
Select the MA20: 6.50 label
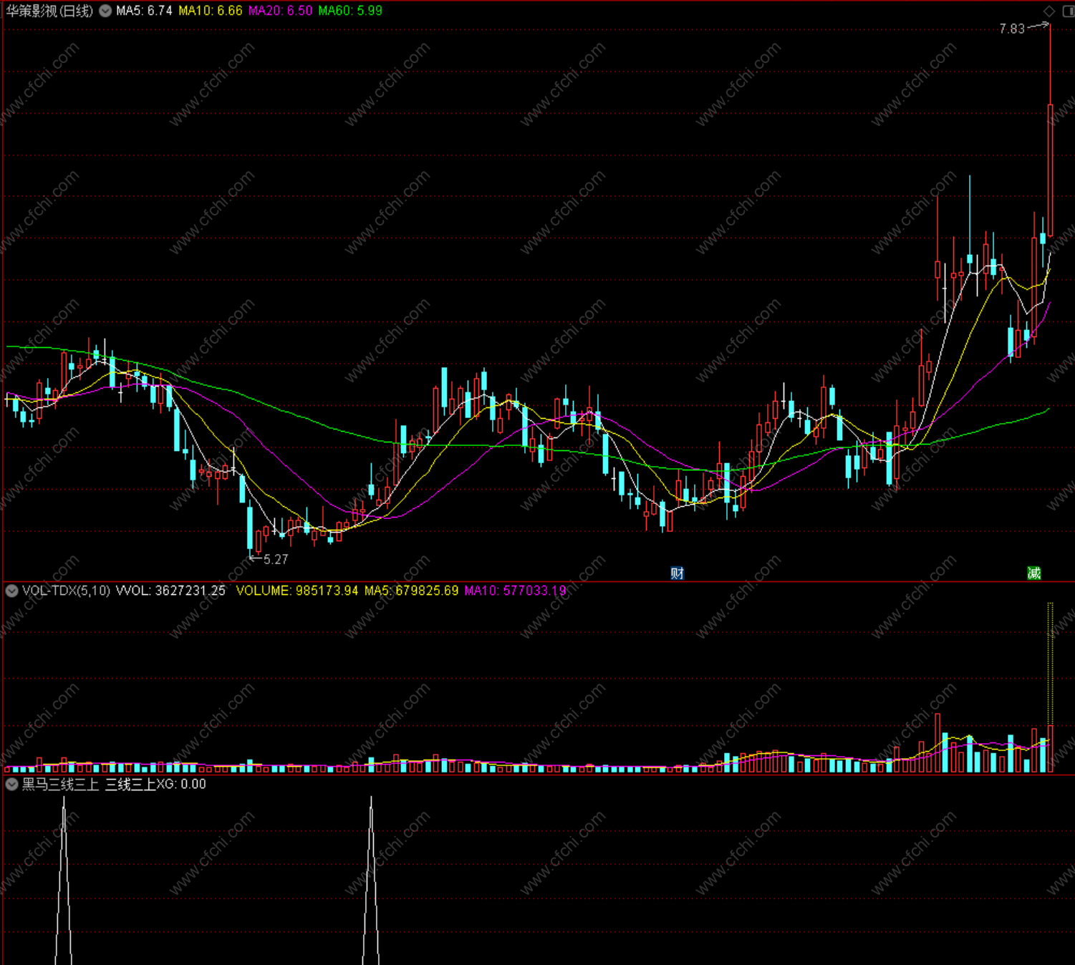click(280, 11)
